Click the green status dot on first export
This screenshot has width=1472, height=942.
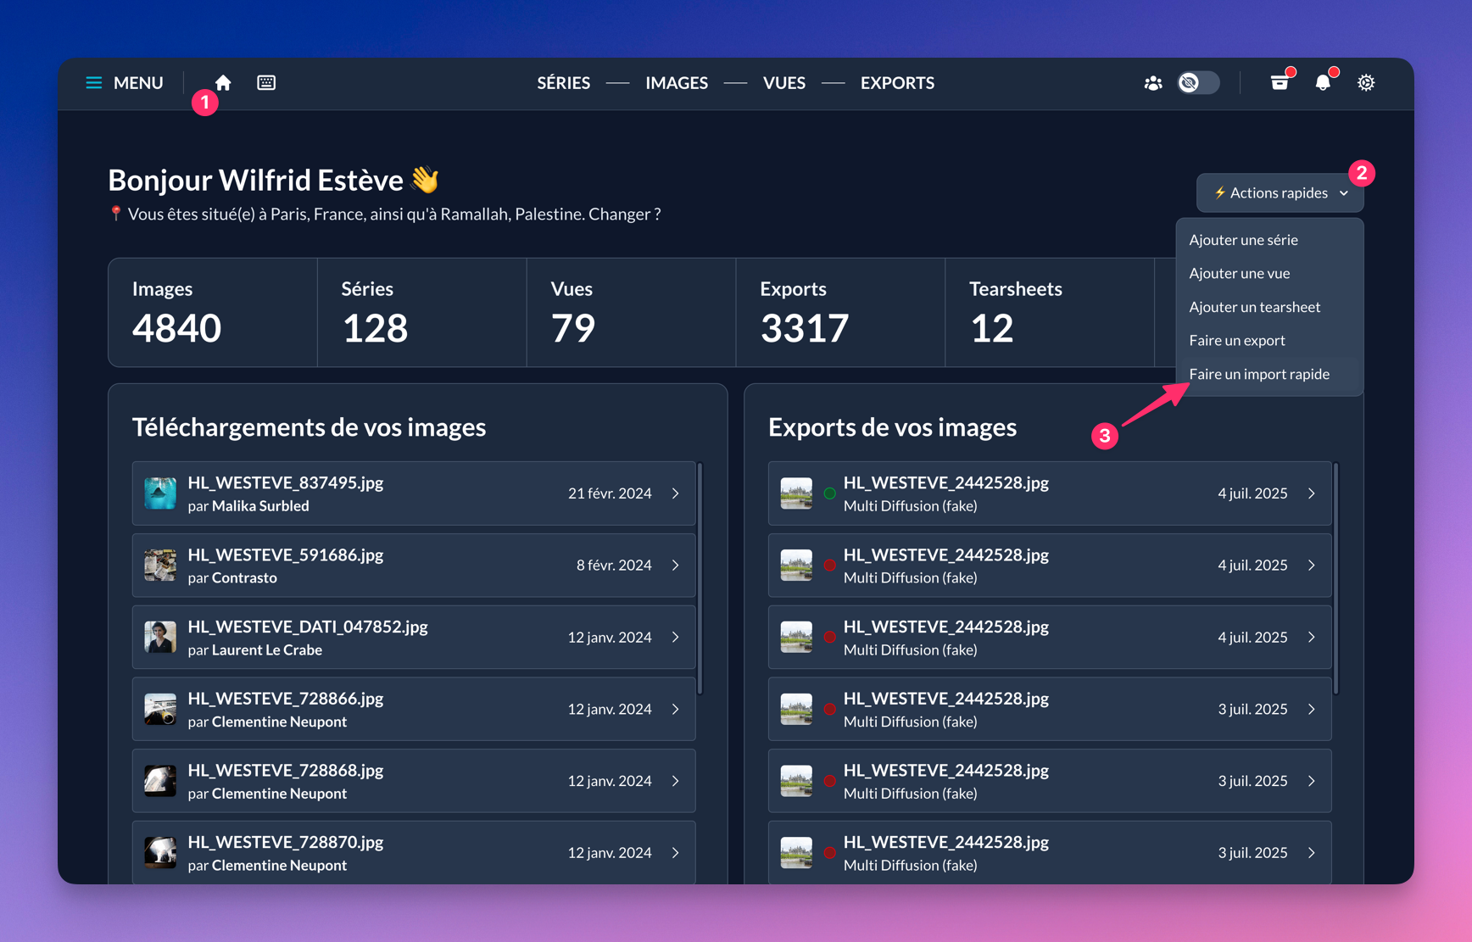(x=830, y=493)
